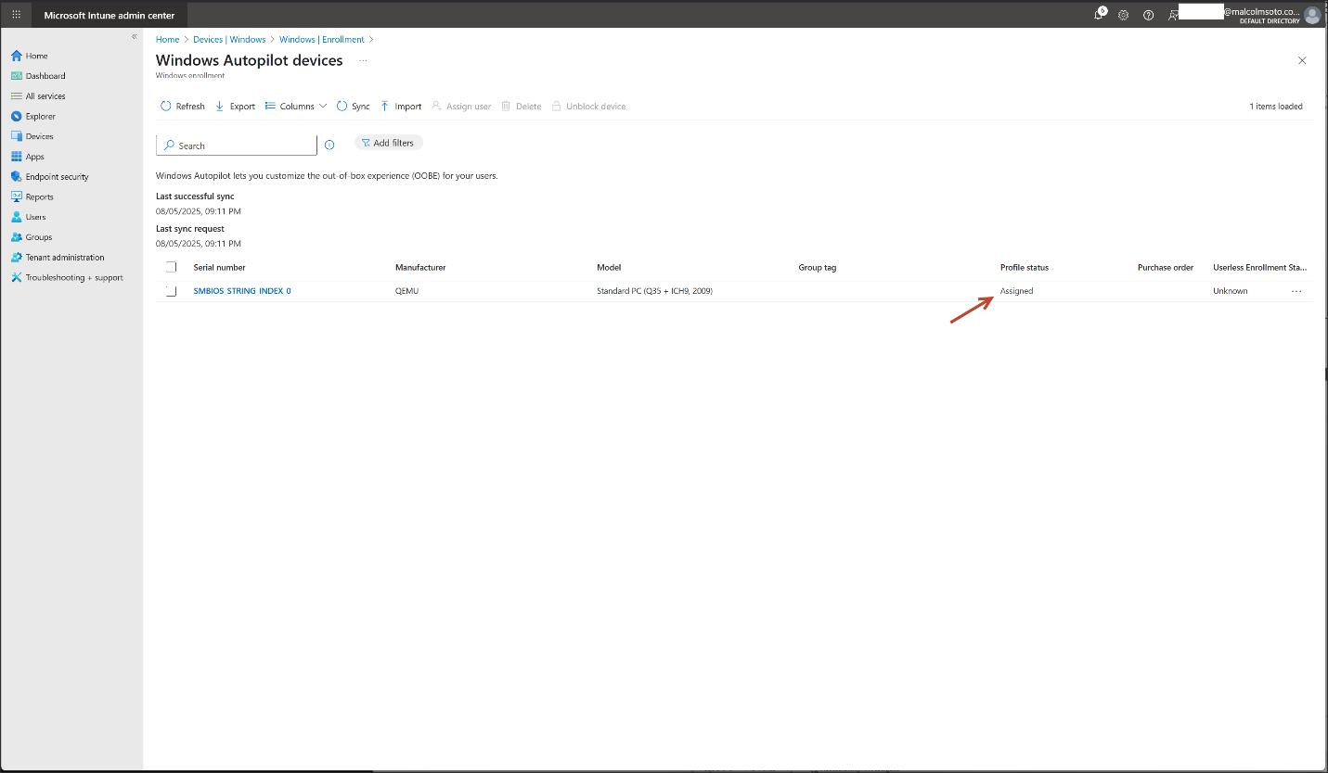Navigate to Windows | Enrollment breadcrumb
The width and height of the screenshot is (1328, 773).
pos(321,40)
